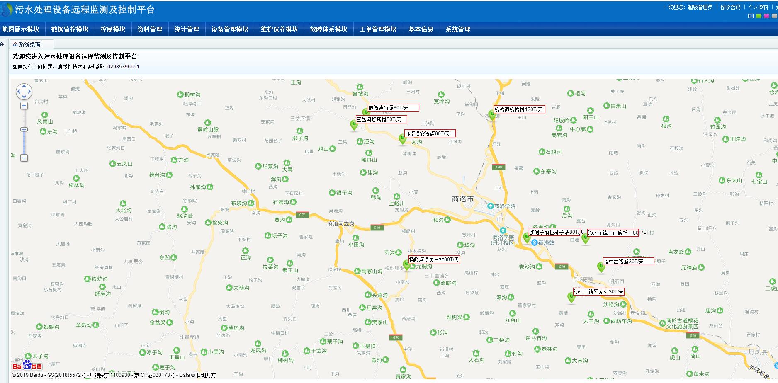
Task: Click the map zoom in plus button
Action: 24,106
